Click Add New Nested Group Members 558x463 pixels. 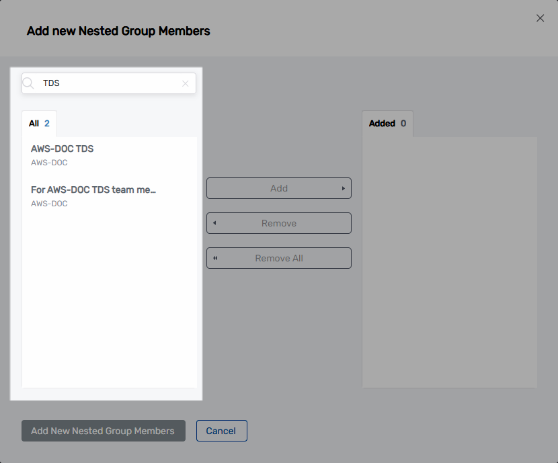tap(103, 430)
